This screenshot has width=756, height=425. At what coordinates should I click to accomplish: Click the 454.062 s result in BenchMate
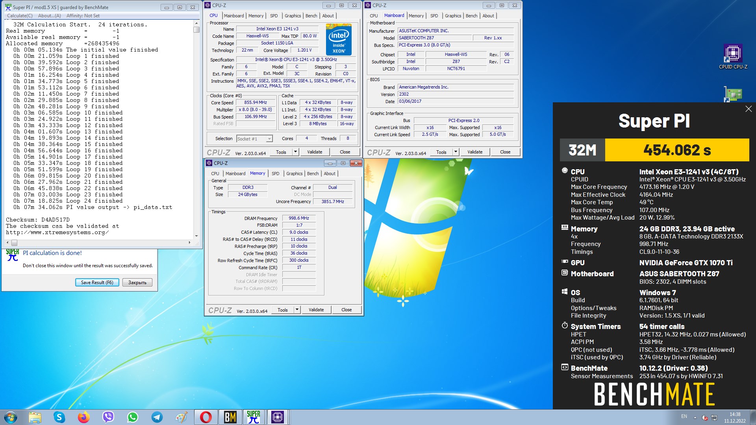[677, 150]
